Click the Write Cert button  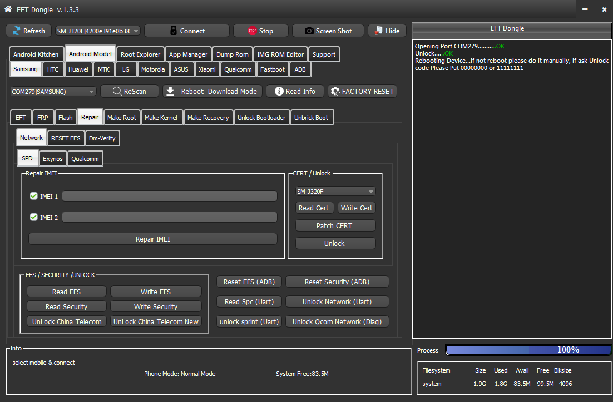pos(357,208)
